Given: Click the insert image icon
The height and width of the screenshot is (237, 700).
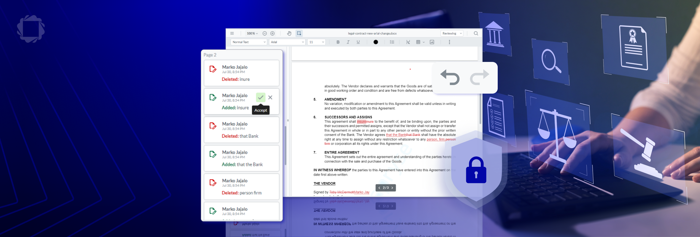Looking at the screenshot, I should (432, 42).
